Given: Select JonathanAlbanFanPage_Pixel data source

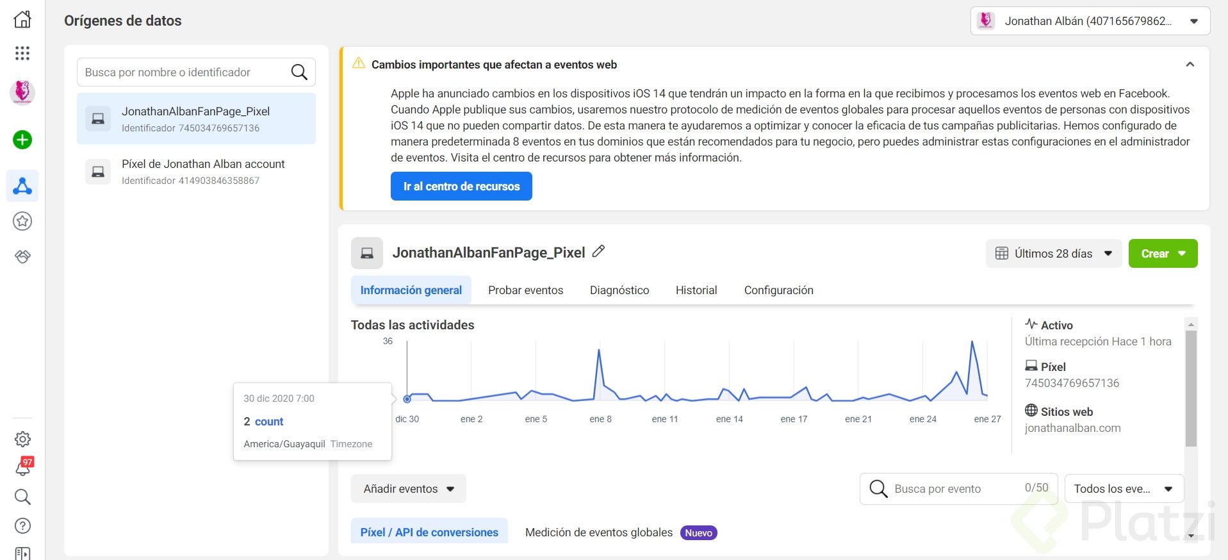Looking at the screenshot, I should coord(196,119).
